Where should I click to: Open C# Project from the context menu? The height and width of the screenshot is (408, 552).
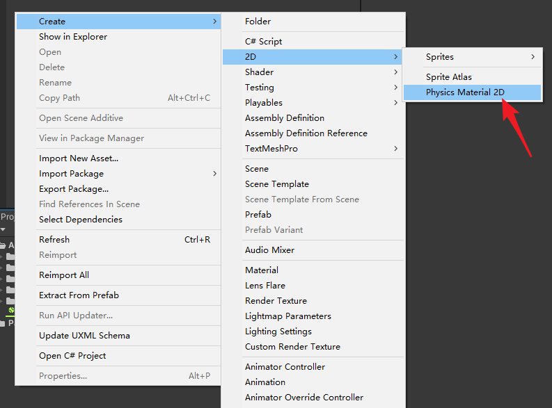click(118, 356)
